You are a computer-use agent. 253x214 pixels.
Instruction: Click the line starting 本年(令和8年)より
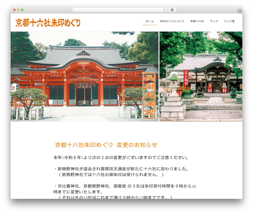click(121, 158)
